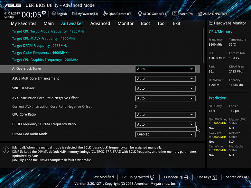The height and width of the screenshot is (188, 251).
Task: Open the Monitor tab
Action: [126, 23]
